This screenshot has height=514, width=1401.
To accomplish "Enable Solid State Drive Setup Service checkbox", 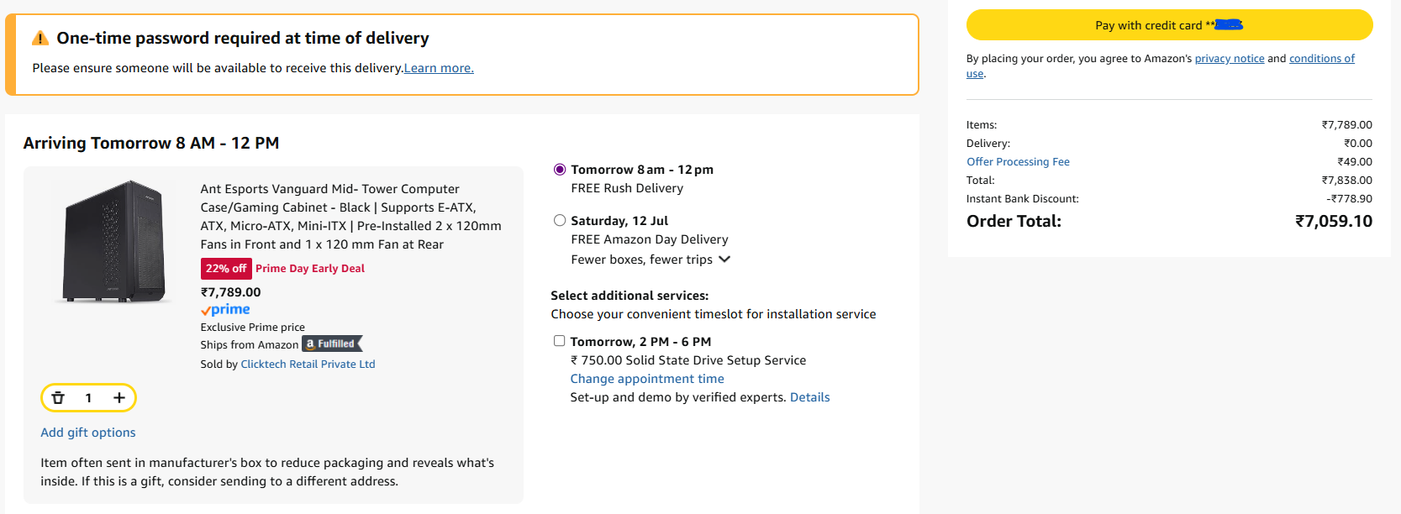I will point(560,341).
